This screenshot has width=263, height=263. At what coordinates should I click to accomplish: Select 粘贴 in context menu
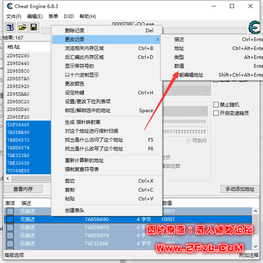point(106,199)
